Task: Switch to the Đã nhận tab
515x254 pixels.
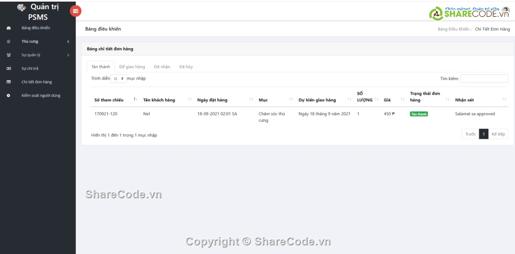Action: pyautogui.click(x=162, y=67)
